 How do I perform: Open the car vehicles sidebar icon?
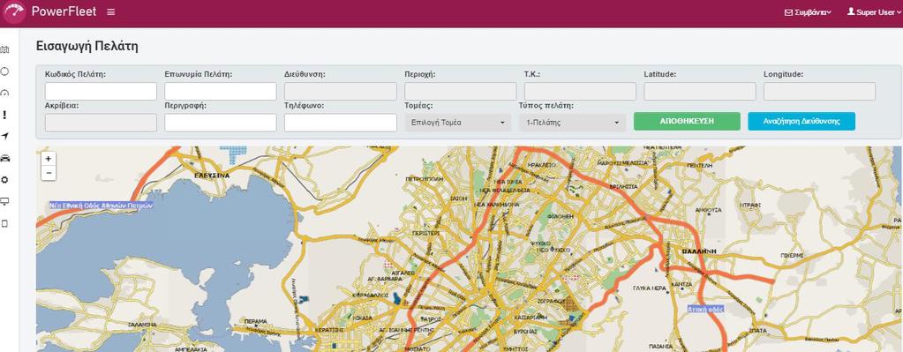[5, 158]
